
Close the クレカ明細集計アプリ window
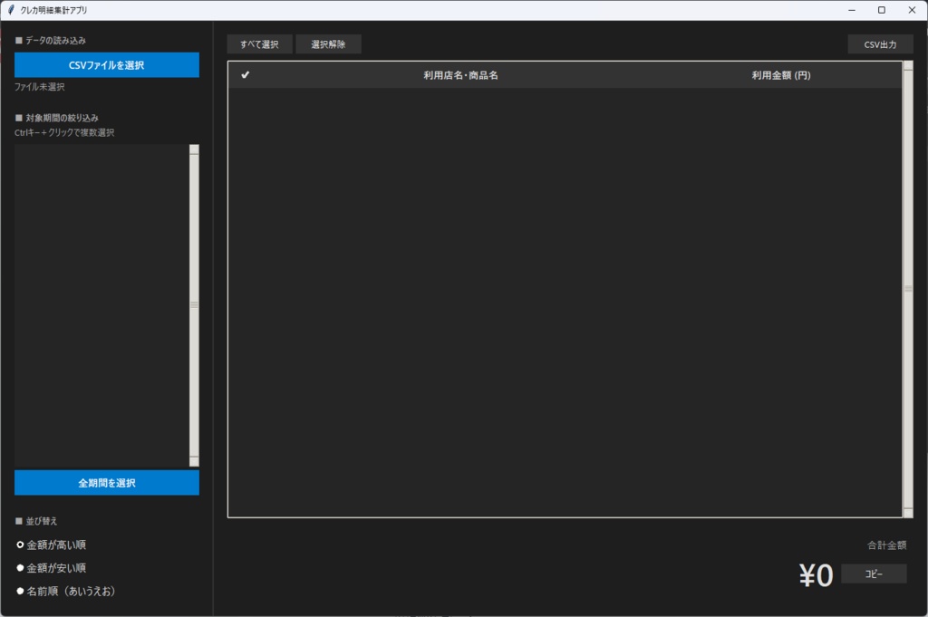click(912, 10)
